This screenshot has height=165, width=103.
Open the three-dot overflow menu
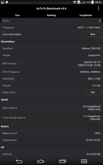click(98, 8)
